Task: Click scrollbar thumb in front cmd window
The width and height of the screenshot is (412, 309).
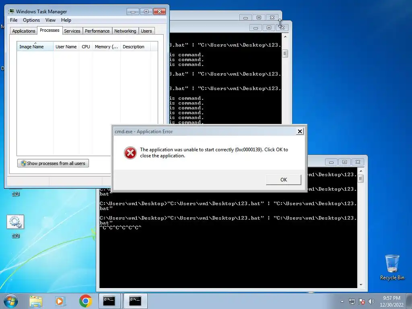Action: 361,179
